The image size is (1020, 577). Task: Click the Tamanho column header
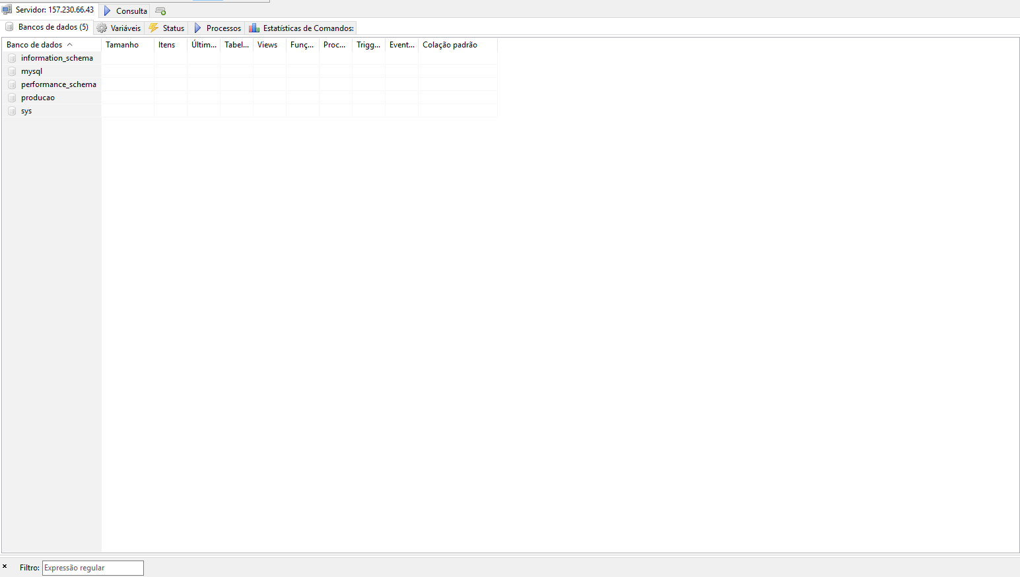(x=121, y=44)
